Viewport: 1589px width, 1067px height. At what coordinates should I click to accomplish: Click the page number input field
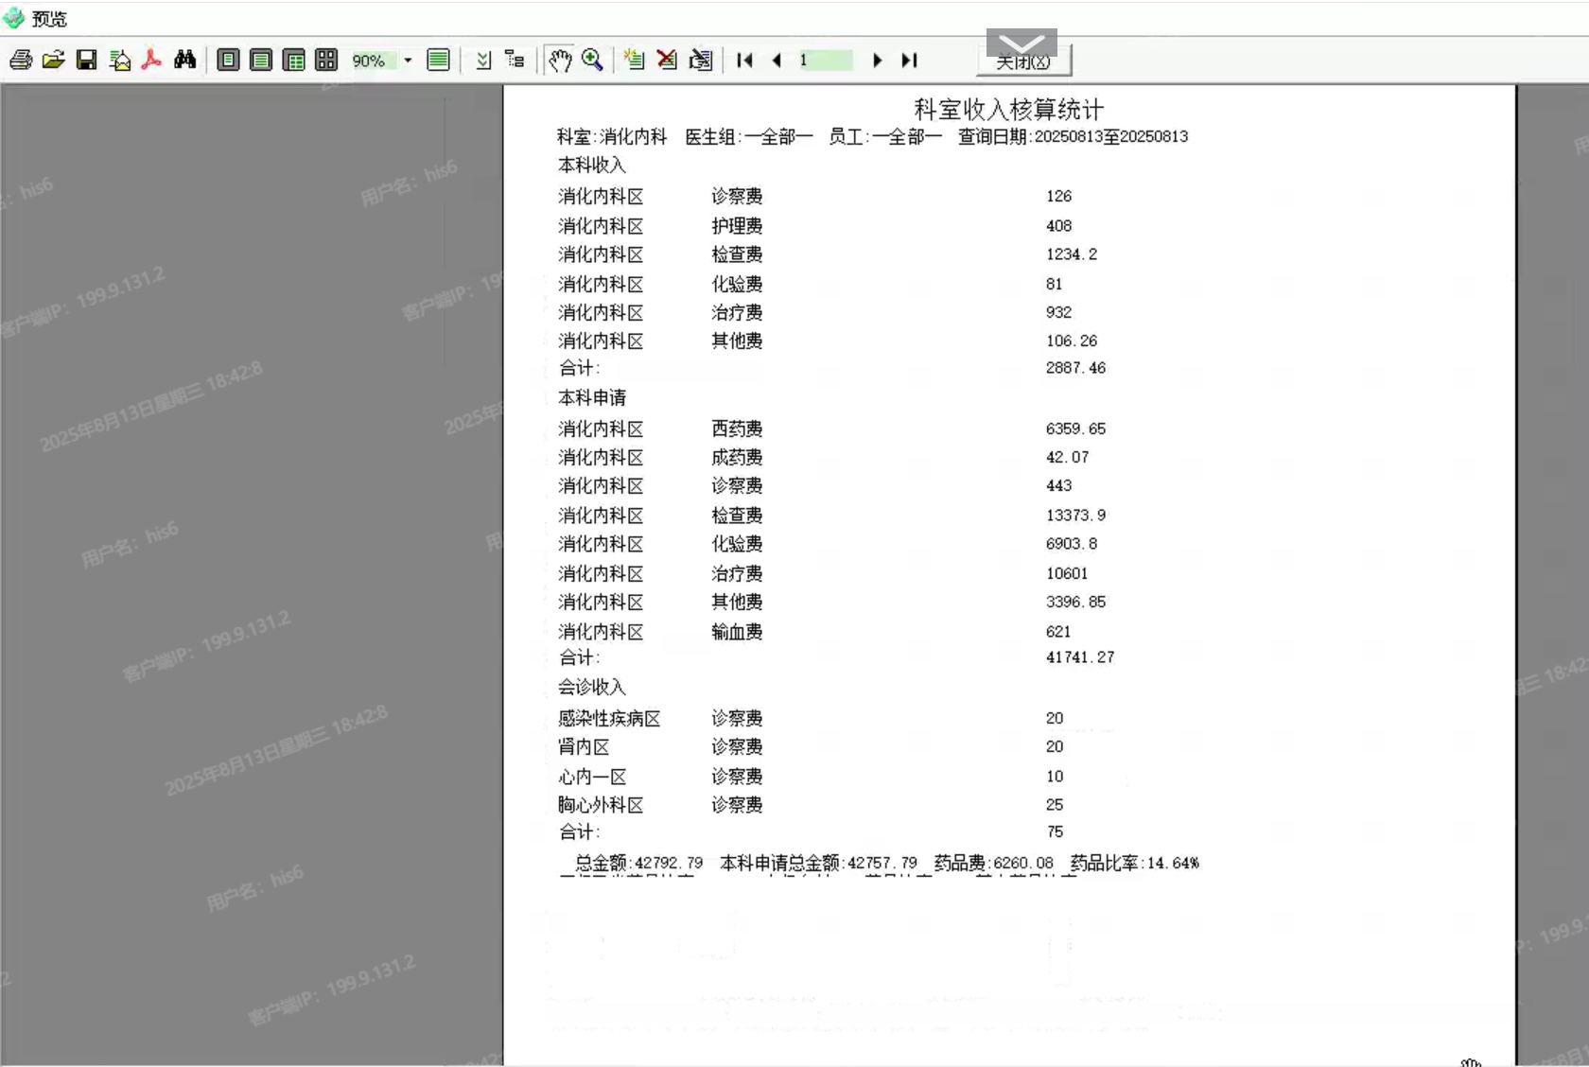825,61
